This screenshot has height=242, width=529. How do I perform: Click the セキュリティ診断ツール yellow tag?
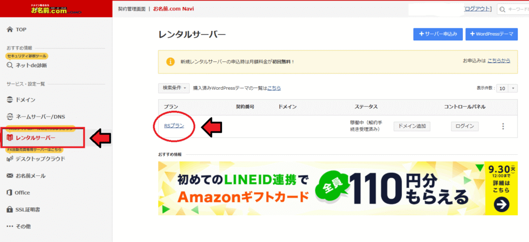(26, 56)
